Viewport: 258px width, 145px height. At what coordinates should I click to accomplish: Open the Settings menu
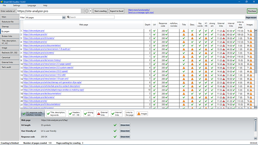(16, 5)
